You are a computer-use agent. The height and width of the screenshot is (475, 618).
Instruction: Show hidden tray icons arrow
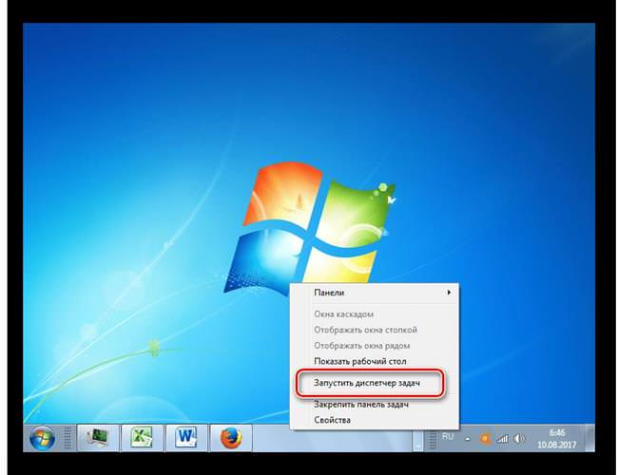[x=468, y=439]
